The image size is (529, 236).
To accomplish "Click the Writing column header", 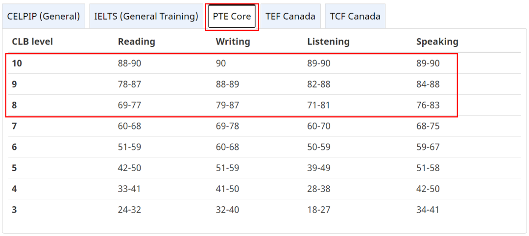I will click(x=233, y=42).
